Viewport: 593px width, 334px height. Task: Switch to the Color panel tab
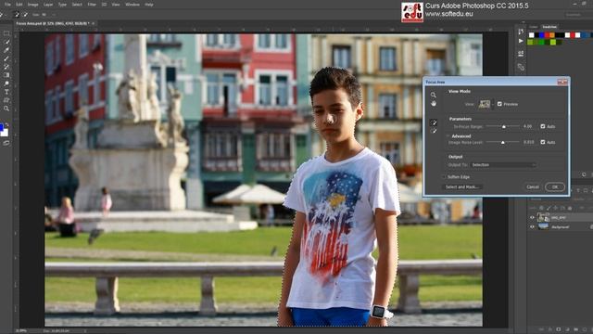[x=534, y=27]
